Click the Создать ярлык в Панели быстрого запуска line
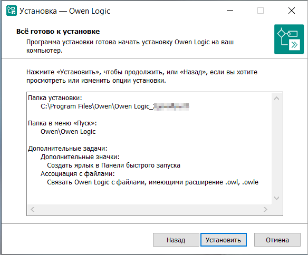This screenshot has width=308, height=255. pyautogui.click(x=113, y=165)
